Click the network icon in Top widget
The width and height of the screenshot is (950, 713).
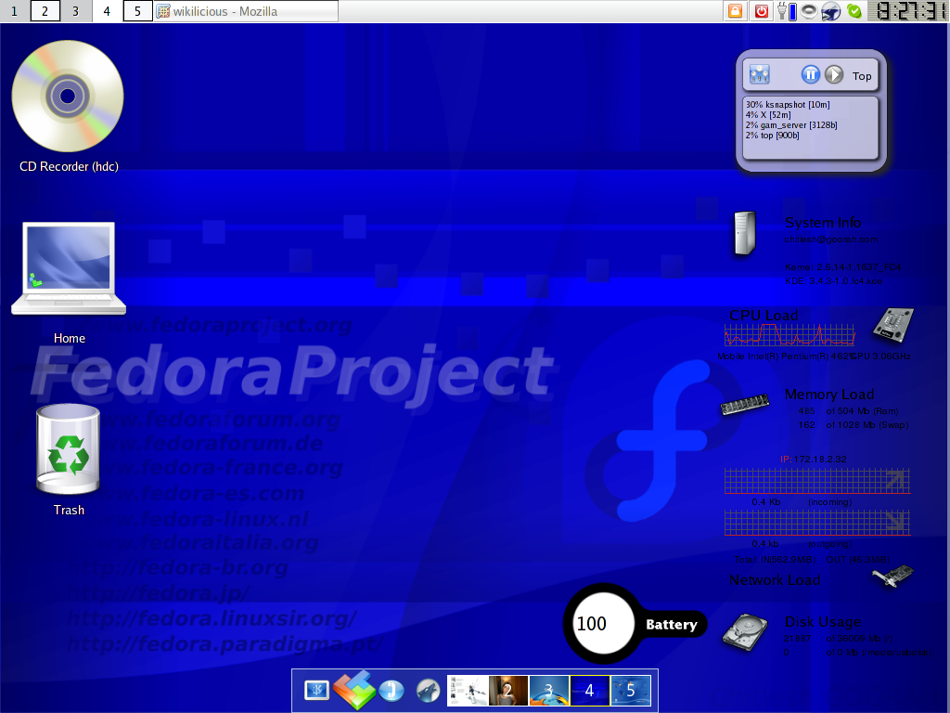pyautogui.click(x=759, y=74)
